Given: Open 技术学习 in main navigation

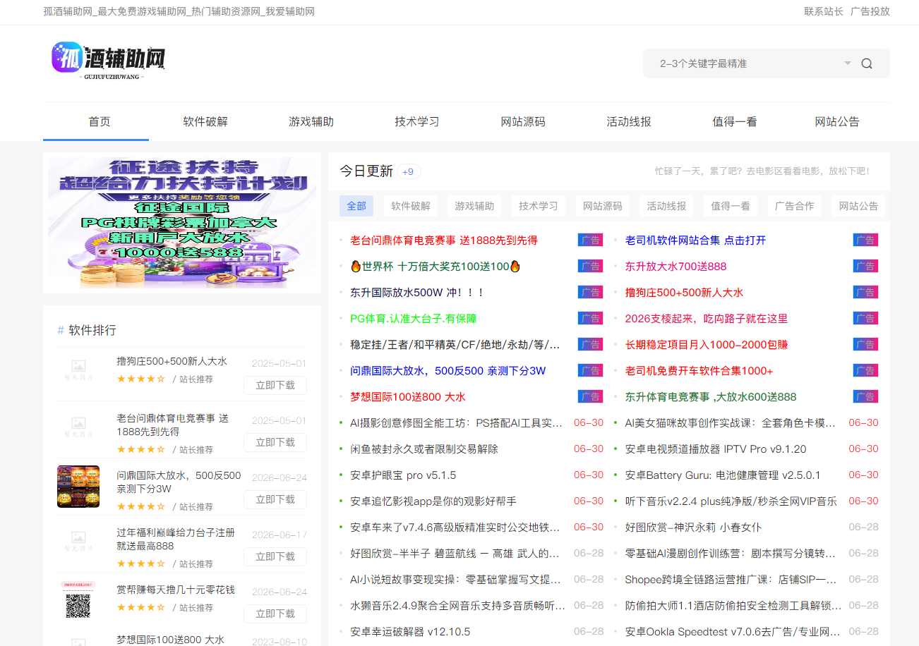Looking at the screenshot, I should tap(417, 121).
